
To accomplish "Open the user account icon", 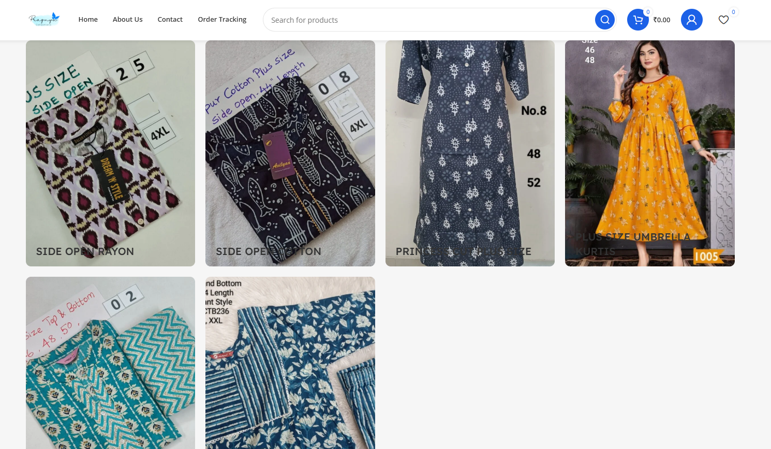I will coord(691,20).
